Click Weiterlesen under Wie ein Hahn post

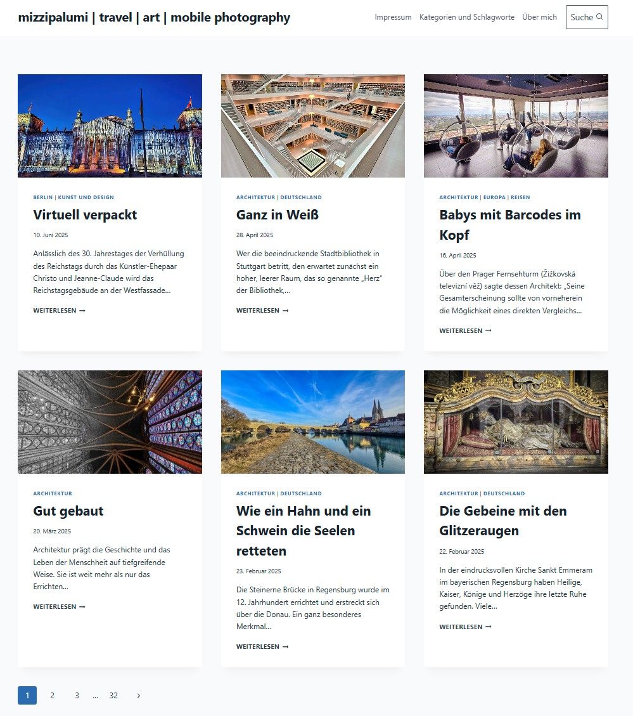tap(262, 647)
